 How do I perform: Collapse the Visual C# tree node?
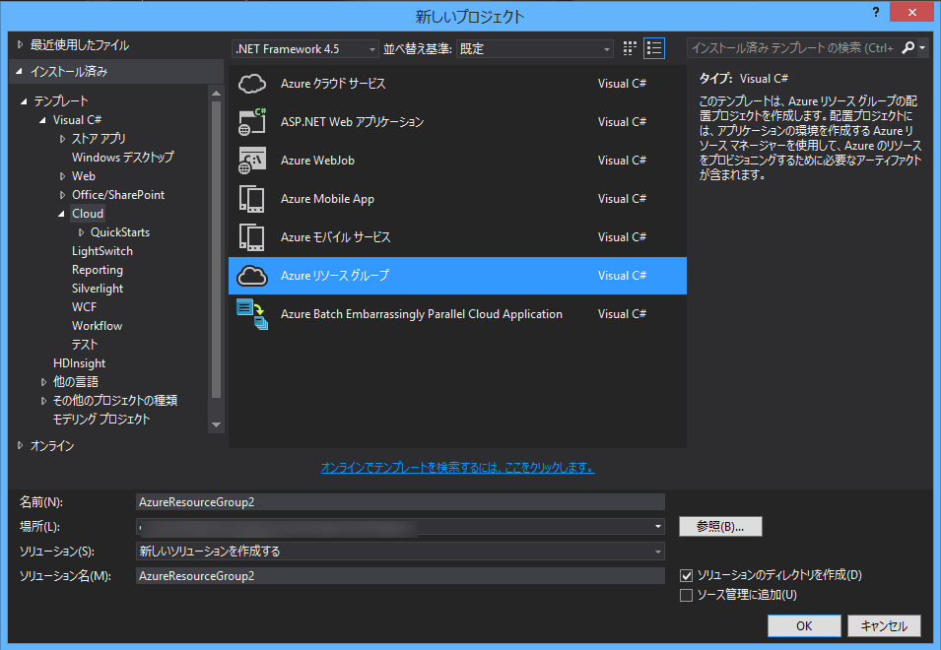42,120
